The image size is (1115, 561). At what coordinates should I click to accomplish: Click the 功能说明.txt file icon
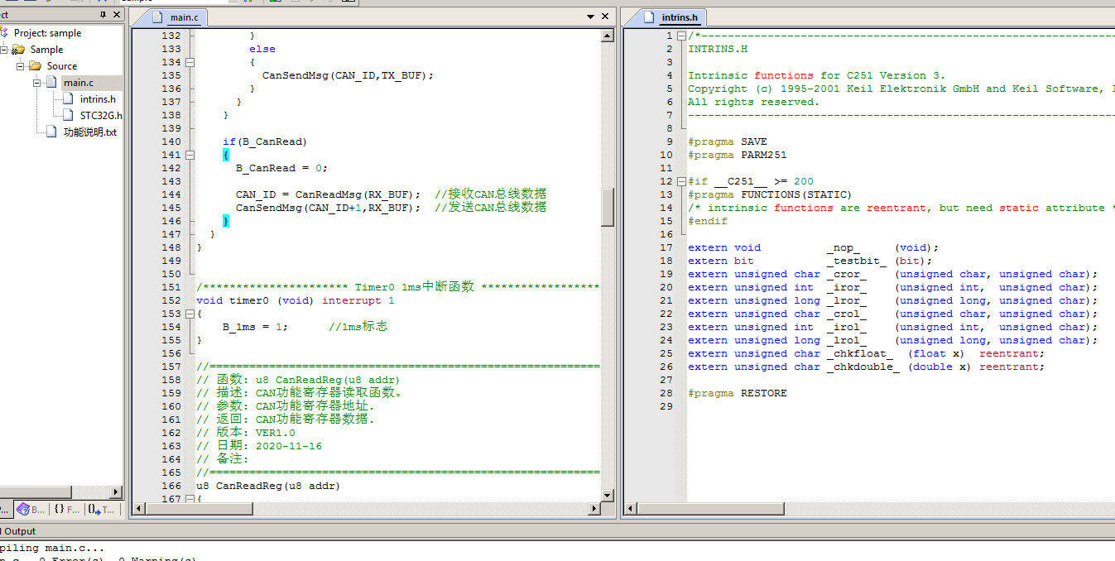point(51,132)
